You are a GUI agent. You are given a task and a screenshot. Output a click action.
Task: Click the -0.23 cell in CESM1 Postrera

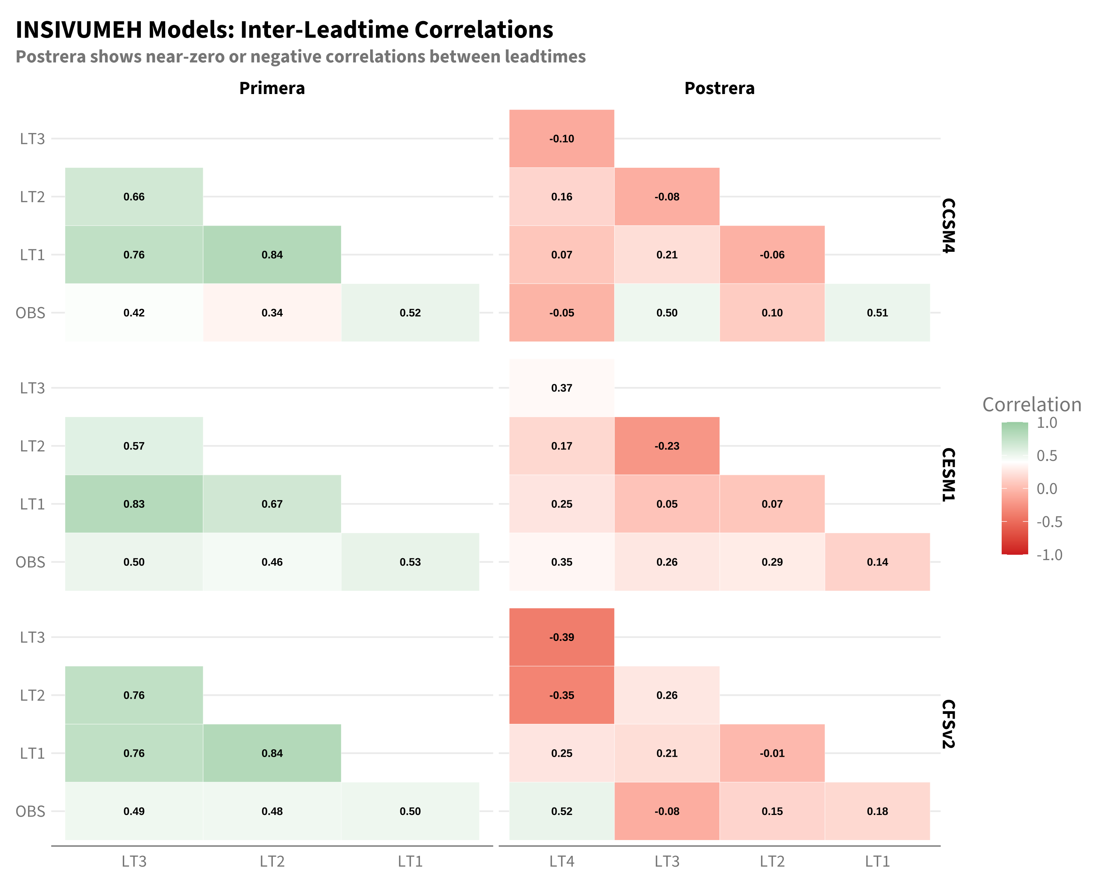(x=667, y=446)
